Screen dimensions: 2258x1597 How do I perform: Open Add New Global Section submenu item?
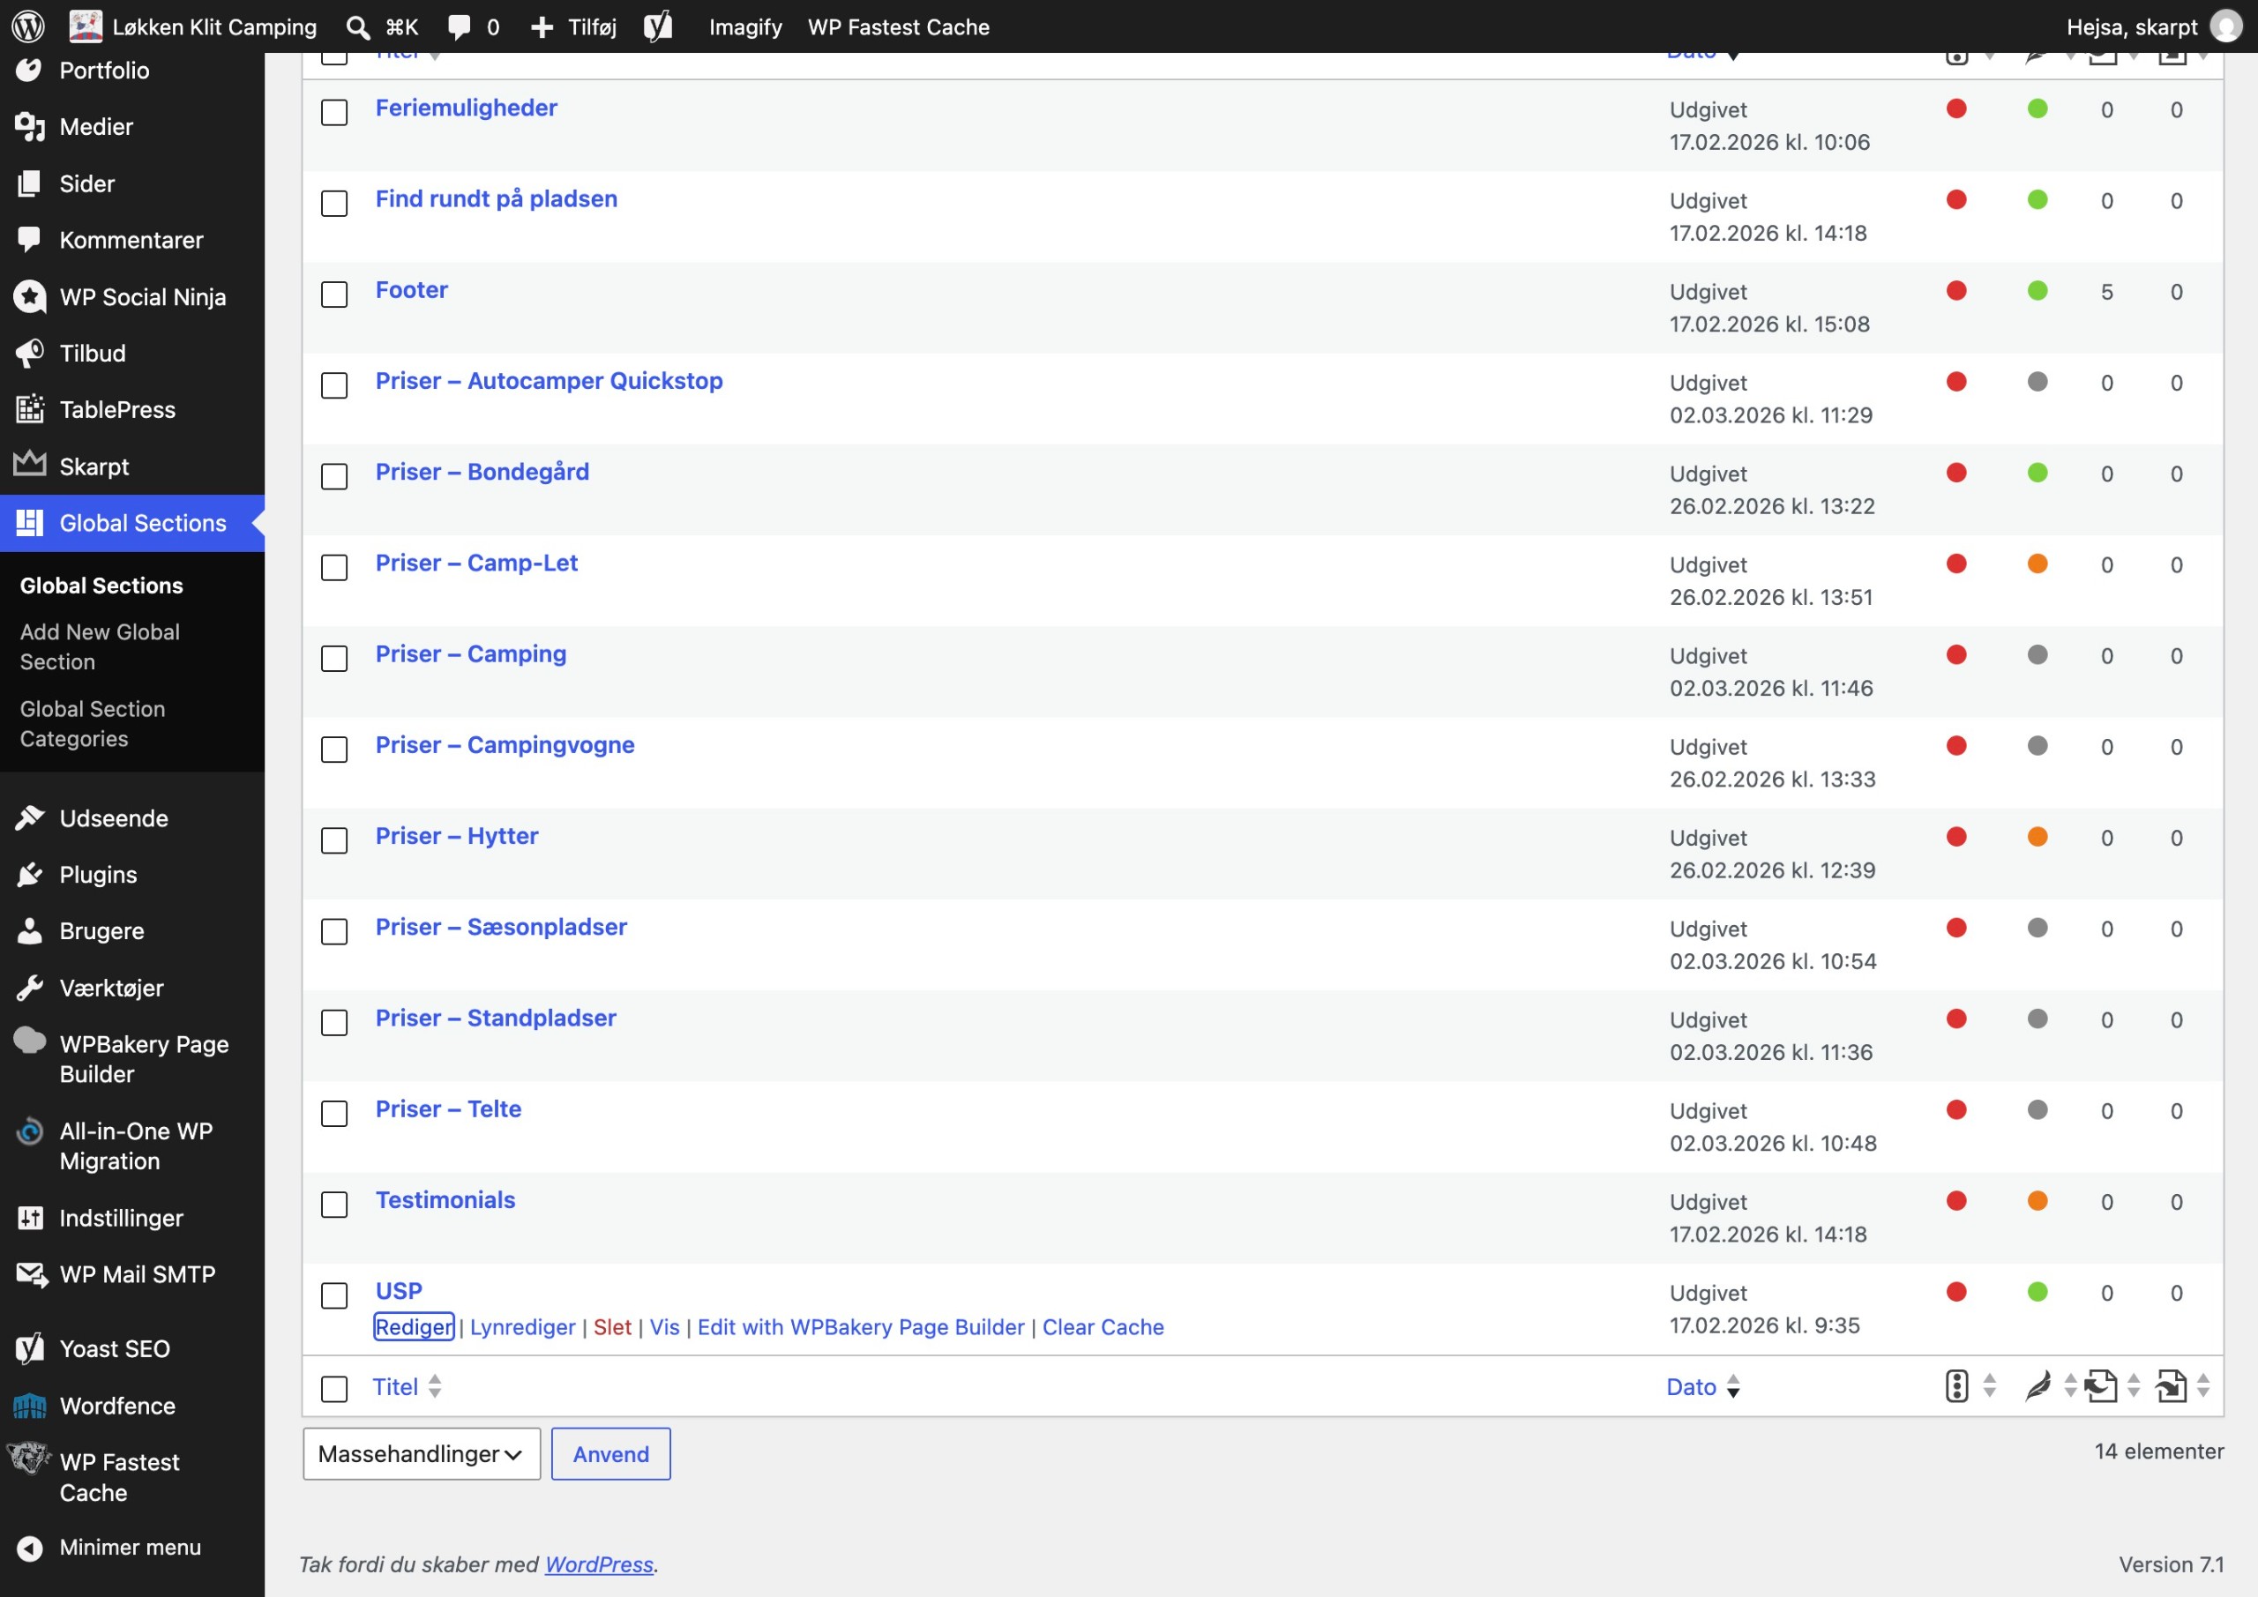pyautogui.click(x=101, y=647)
